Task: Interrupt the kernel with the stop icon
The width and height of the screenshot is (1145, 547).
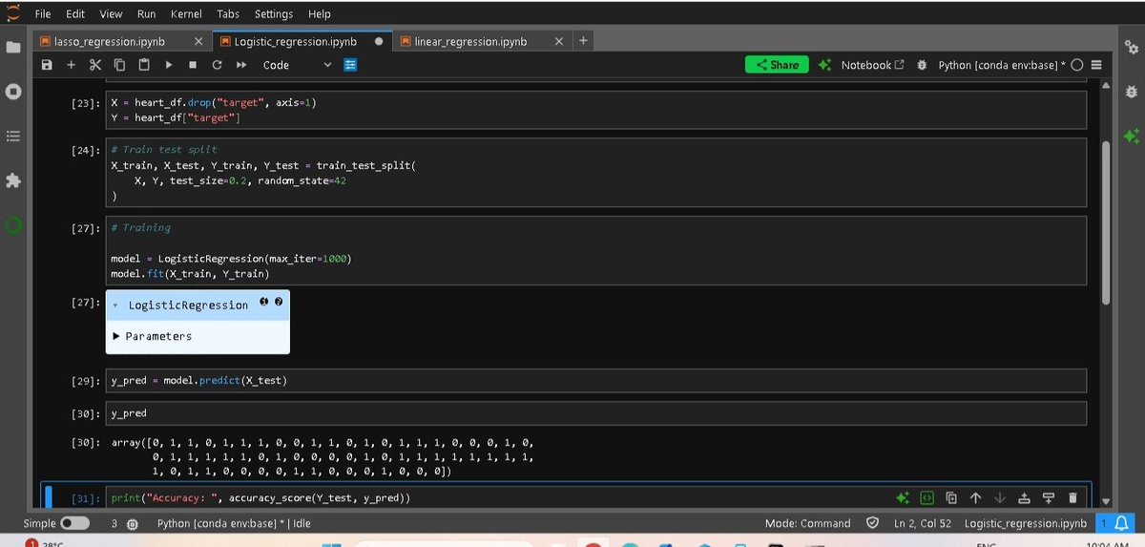Action: (193, 65)
